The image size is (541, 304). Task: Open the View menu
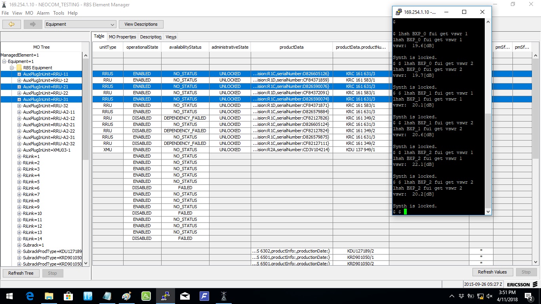[x=17, y=13]
